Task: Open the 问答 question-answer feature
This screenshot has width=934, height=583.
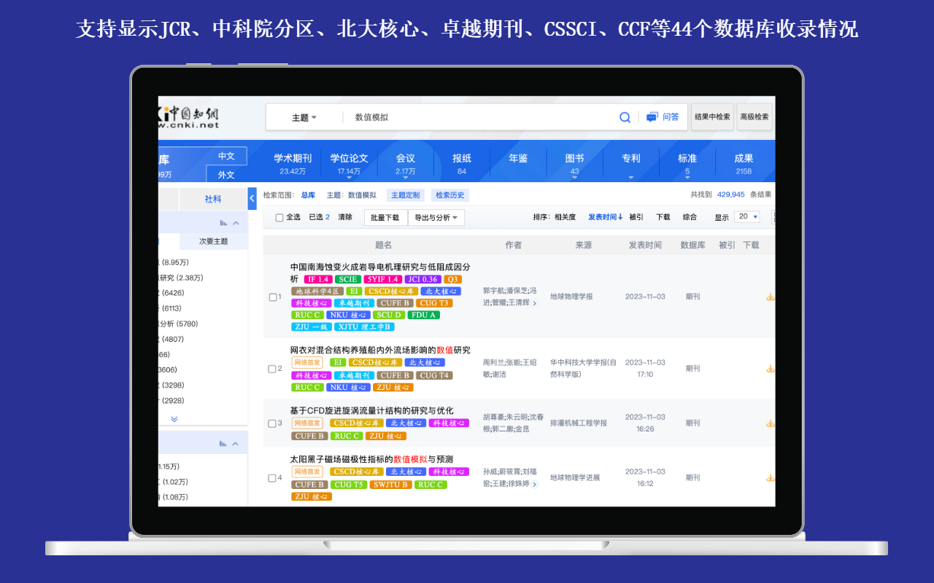Action: coord(663,117)
